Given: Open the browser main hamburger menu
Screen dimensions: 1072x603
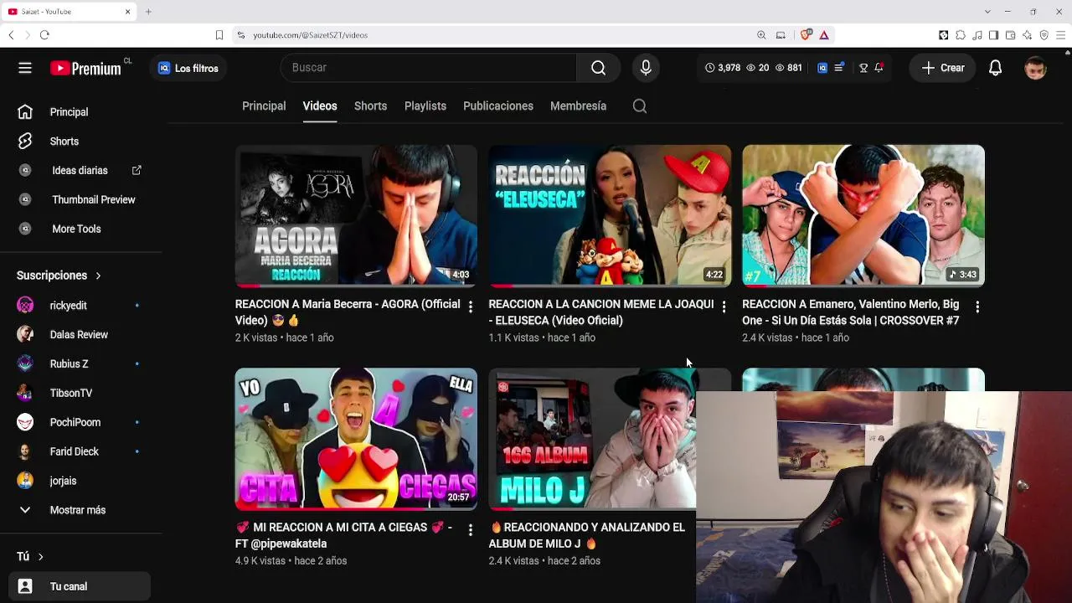Looking at the screenshot, I should (x=1061, y=35).
